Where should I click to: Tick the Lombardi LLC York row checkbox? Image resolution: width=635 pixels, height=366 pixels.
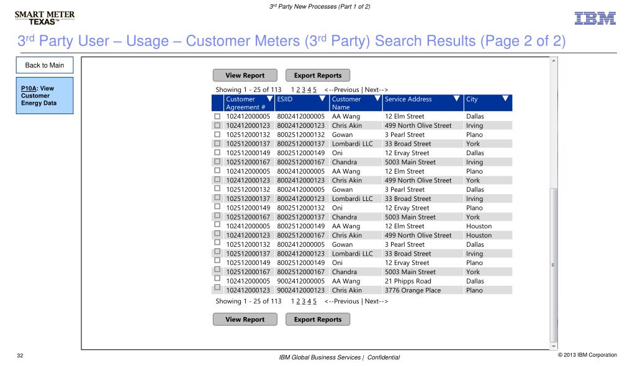coord(217,143)
